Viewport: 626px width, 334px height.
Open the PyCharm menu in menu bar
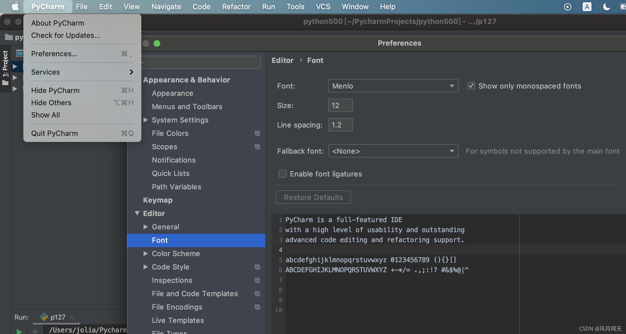tap(48, 7)
